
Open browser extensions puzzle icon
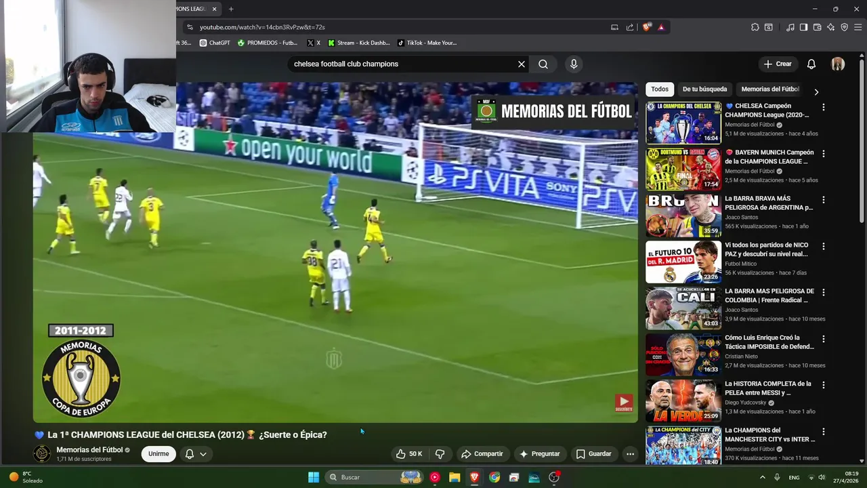(x=755, y=27)
